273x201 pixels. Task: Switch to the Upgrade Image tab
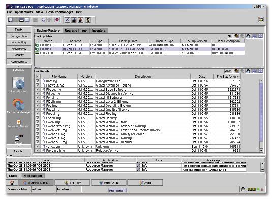(76, 31)
